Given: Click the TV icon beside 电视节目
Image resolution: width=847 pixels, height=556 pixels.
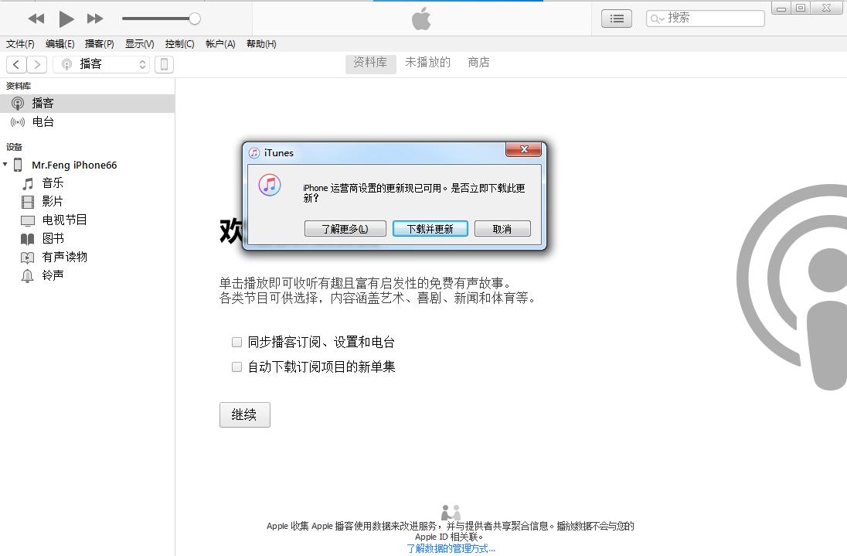Looking at the screenshot, I should [28, 220].
